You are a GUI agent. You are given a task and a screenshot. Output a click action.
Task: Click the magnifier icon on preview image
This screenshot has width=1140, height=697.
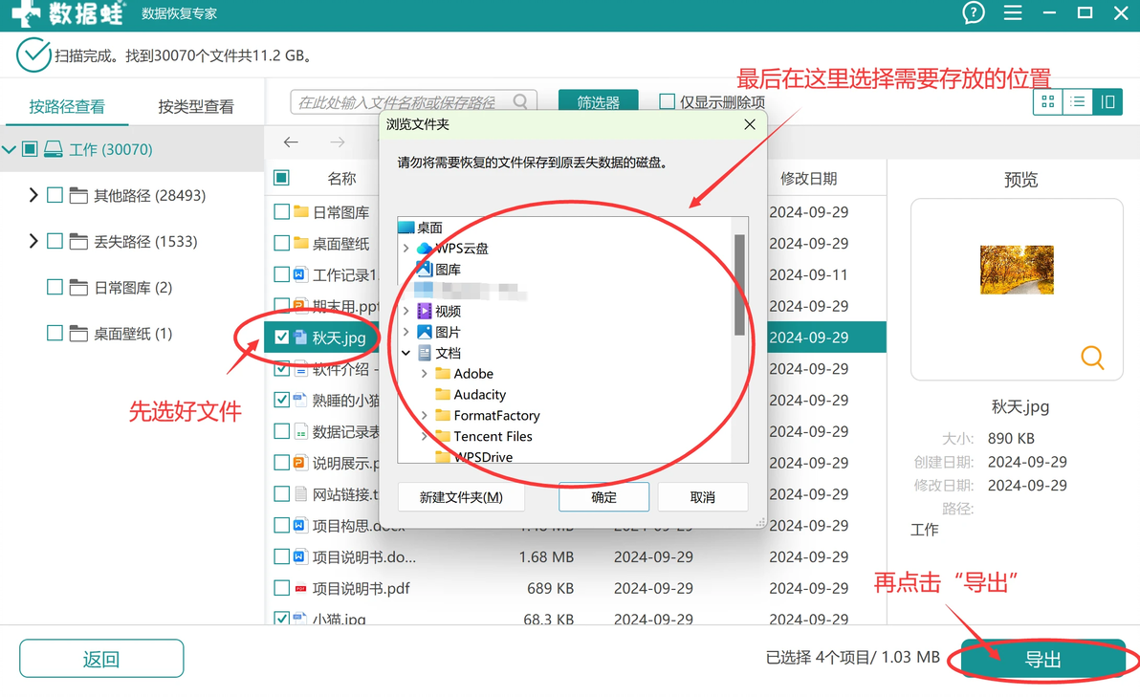tap(1092, 358)
